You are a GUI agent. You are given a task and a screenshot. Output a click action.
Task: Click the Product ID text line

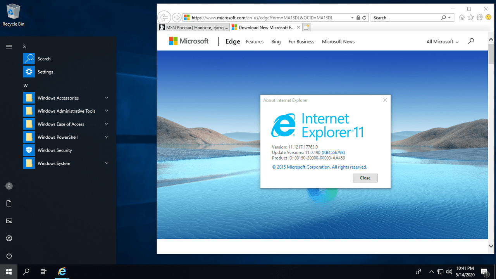pos(308,158)
